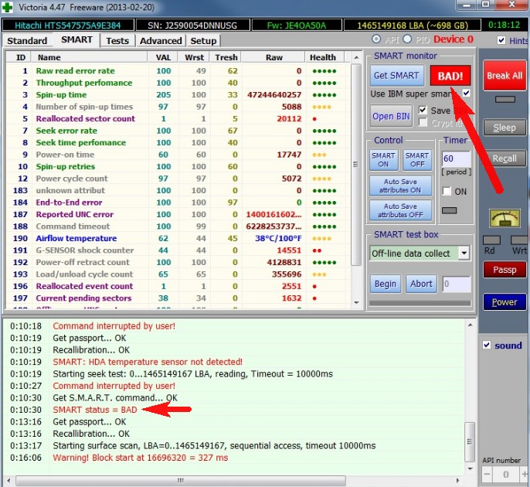Viewport: 530px width, 487px height.
Task: Switch to the Tests tab
Action: tap(117, 40)
